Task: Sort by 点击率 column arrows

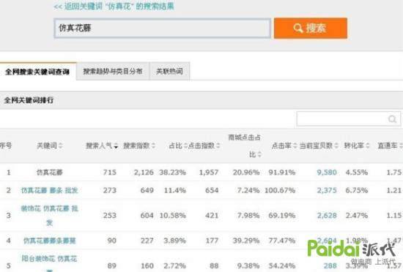Action: 295,146
